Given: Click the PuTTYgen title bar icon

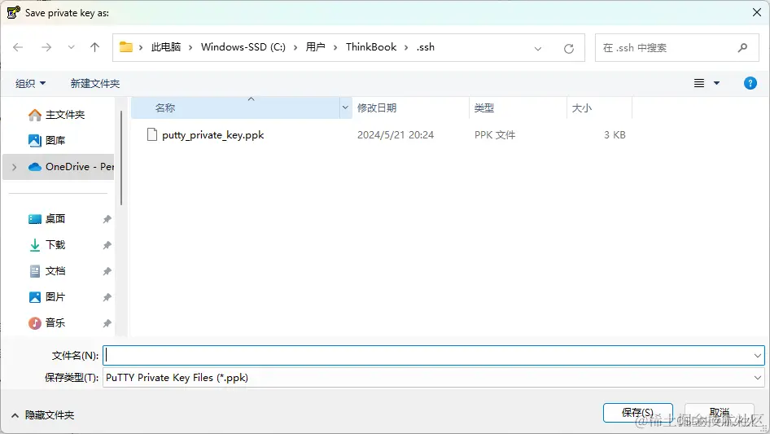Looking at the screenshot, I should 13,12.
